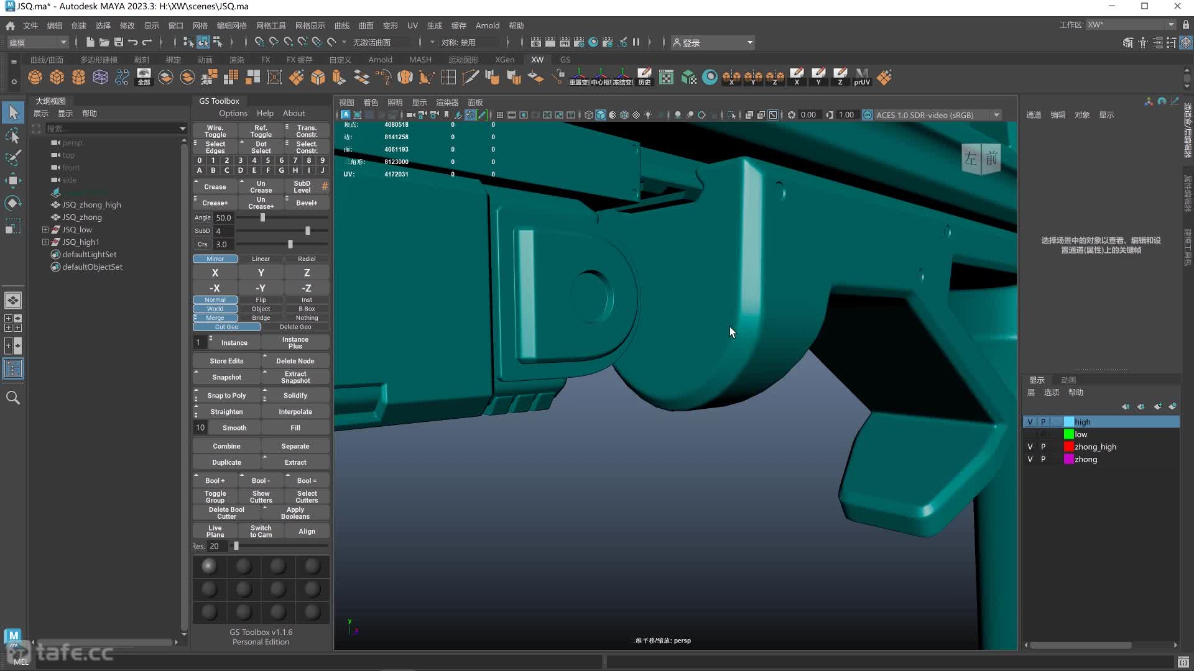Click the workspace lock icon

click(1186, 25)
